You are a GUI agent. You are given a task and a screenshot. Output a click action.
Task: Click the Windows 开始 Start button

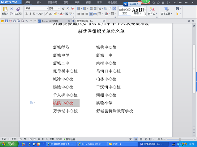[x=8, y=144]
